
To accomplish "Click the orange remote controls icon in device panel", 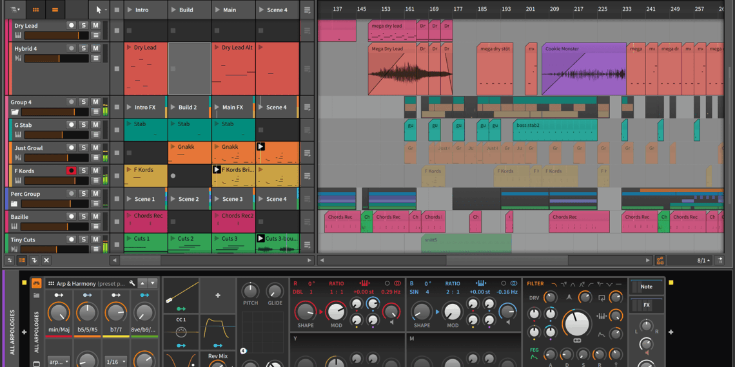I will click(37, 283).
